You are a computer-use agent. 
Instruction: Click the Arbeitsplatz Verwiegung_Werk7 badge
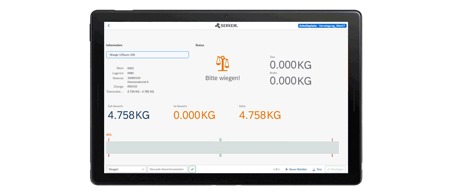(x=322, y=25)
